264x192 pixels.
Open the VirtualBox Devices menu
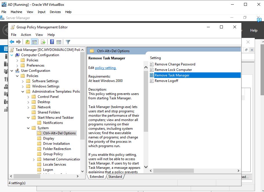55,12
